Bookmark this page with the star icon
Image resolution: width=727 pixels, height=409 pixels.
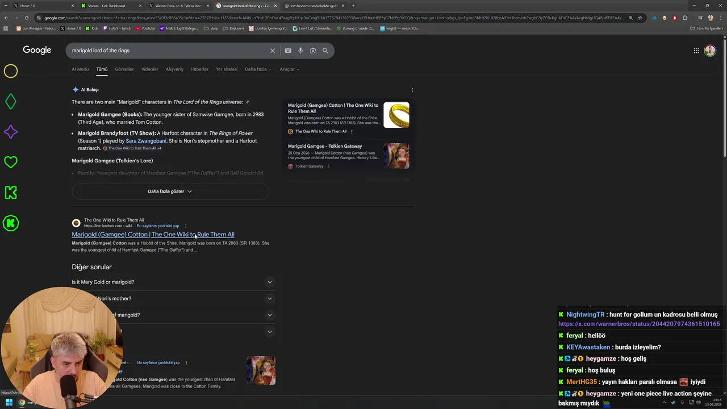point(640,18)
